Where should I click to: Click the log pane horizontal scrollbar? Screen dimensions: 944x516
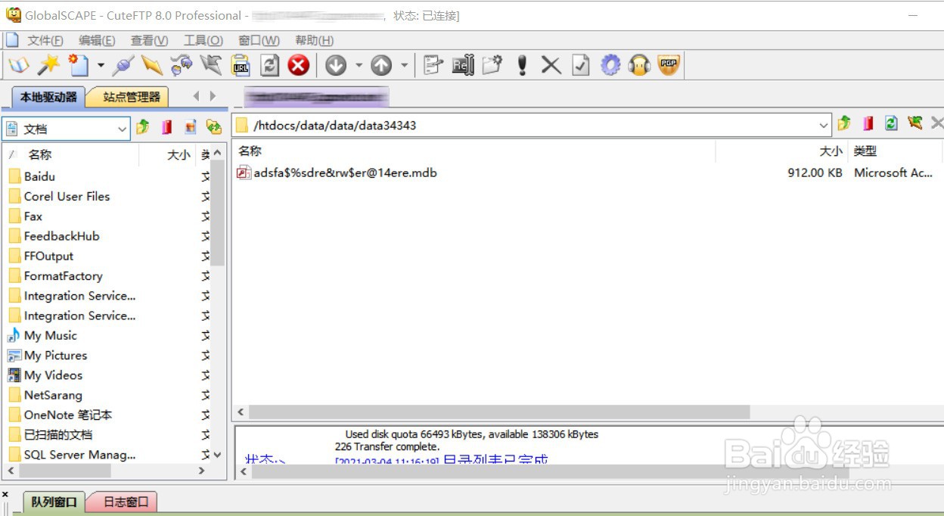550,471
